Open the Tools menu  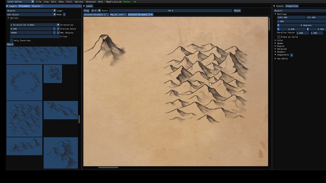[x=69, y=2]
